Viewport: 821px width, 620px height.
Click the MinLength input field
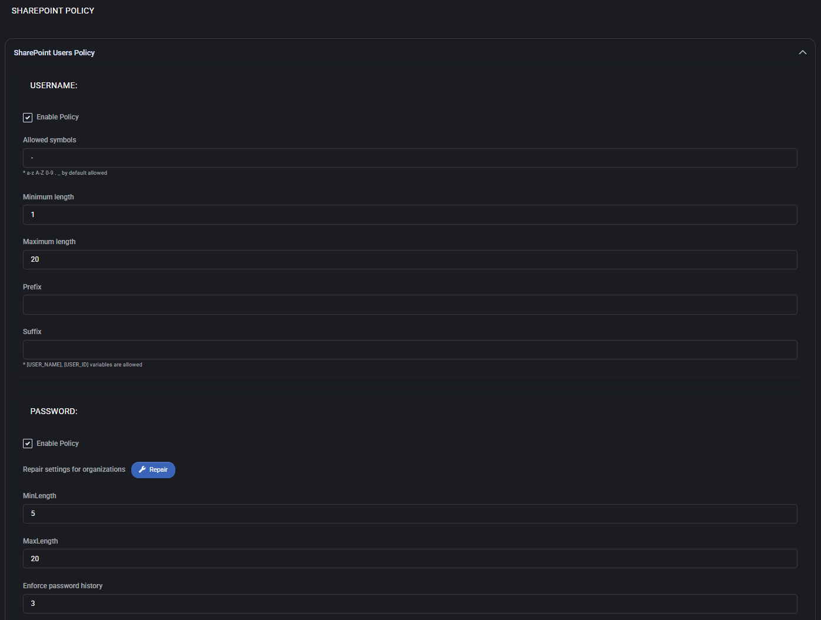[410, 514]
